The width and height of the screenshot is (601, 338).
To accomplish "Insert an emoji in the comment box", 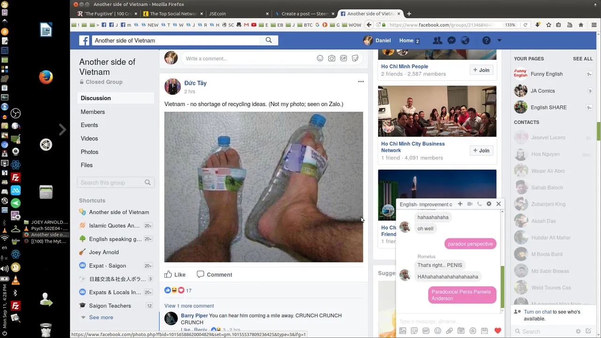I will coord(320,58).
